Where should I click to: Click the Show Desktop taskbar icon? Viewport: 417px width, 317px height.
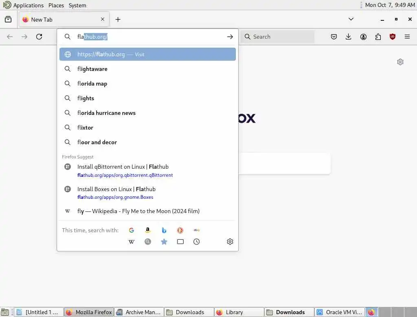[x=5, y=312]
